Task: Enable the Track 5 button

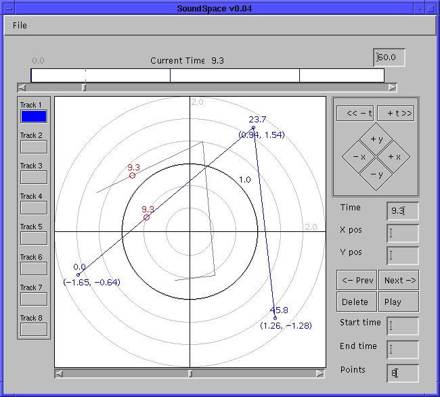Action: click(34, 238)
